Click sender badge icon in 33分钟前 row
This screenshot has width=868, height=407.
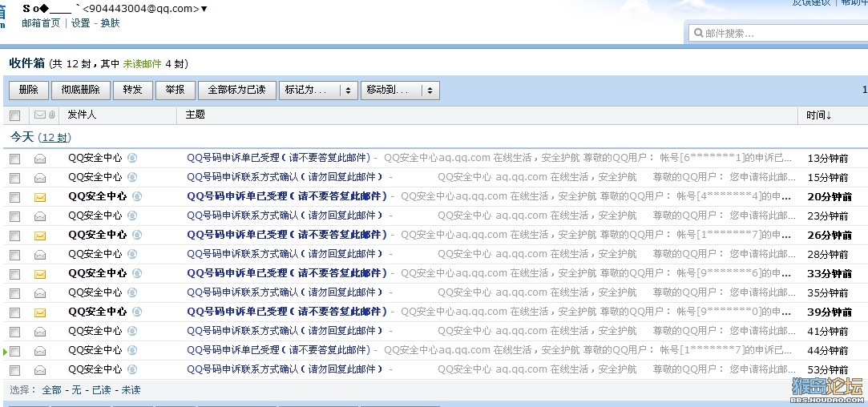coord(137,273)
